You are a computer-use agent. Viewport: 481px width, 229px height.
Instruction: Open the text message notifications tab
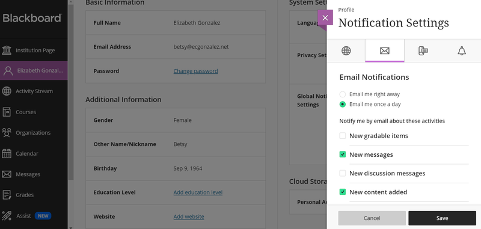tap(423, 51)
